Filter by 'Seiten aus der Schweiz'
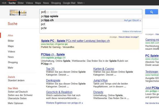This screenshot has height=106, width=159. point(20,95)
